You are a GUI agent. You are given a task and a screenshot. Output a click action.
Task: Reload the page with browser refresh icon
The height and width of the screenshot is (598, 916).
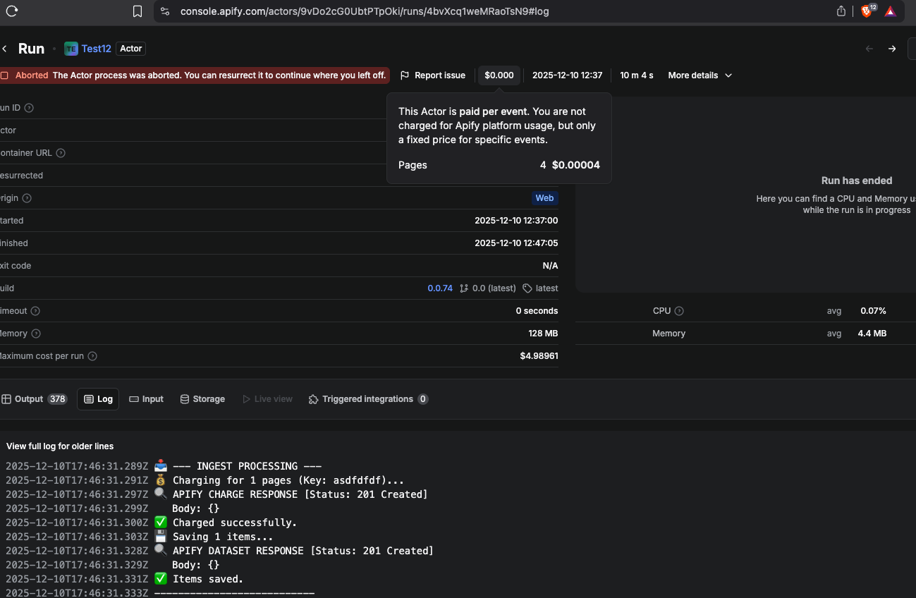pyautogui.click(x=11, y=11)
